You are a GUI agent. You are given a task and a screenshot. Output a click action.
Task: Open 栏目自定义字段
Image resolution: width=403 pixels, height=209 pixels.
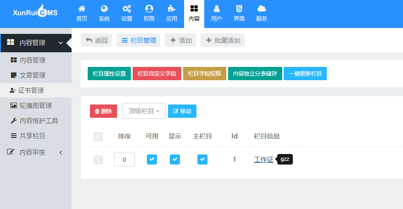coord(157,74)
